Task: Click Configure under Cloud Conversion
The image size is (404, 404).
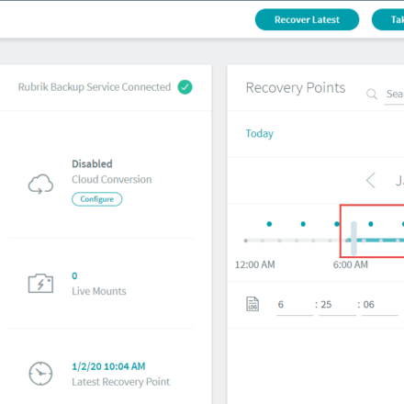Action: coord(97,199)
